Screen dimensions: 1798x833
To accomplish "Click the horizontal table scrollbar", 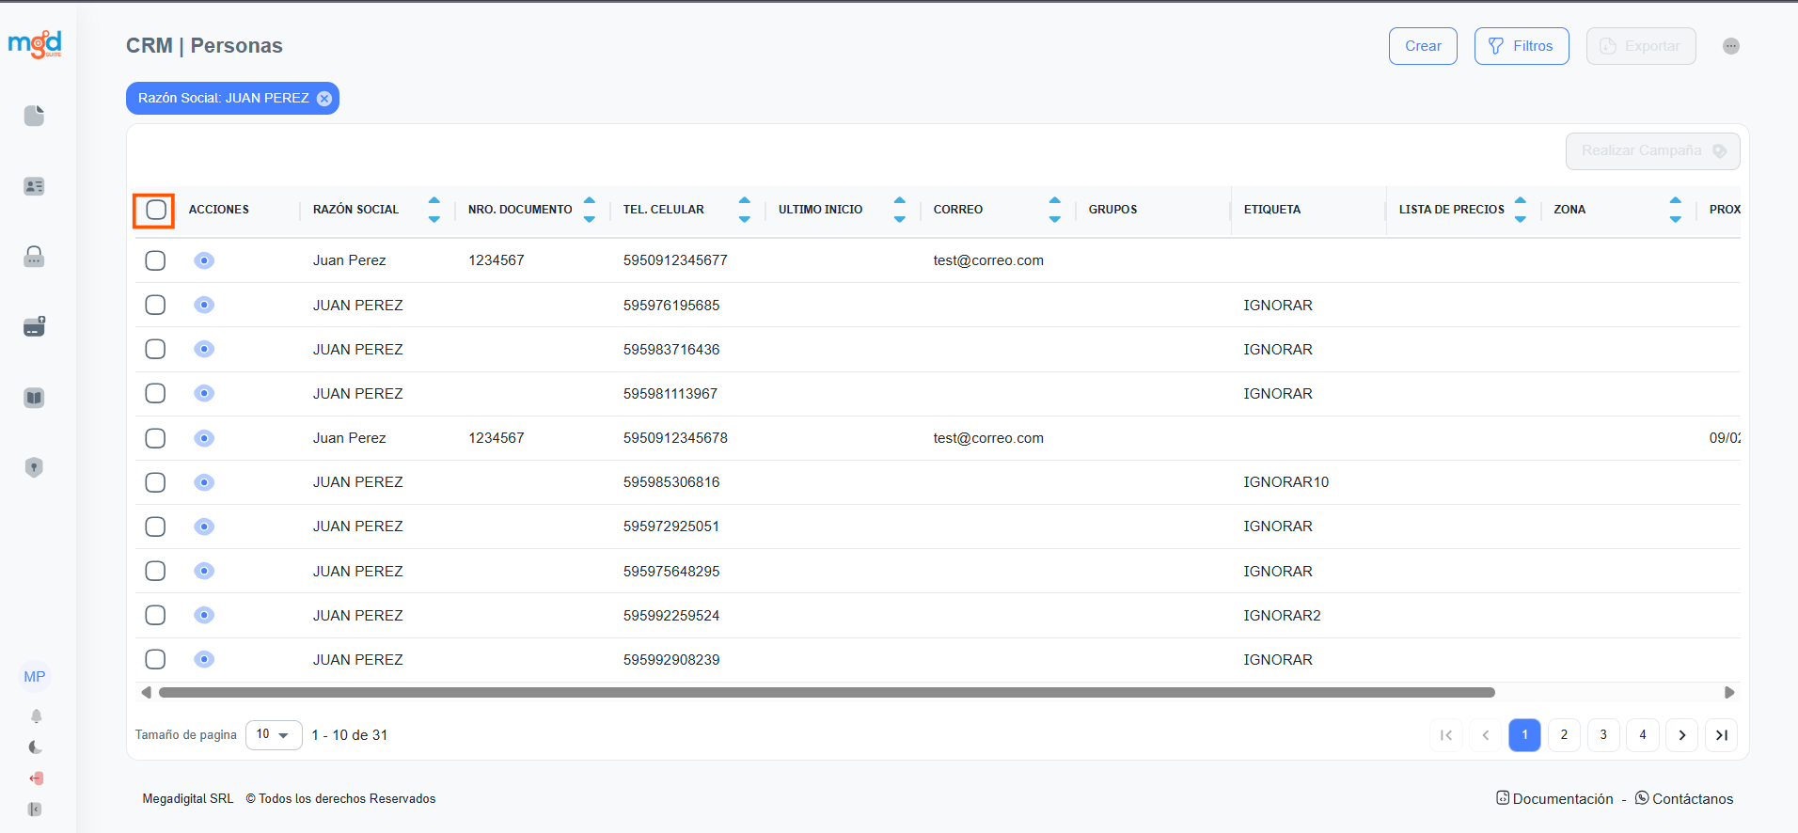I will pyautogui.click(x=827, y=693).
